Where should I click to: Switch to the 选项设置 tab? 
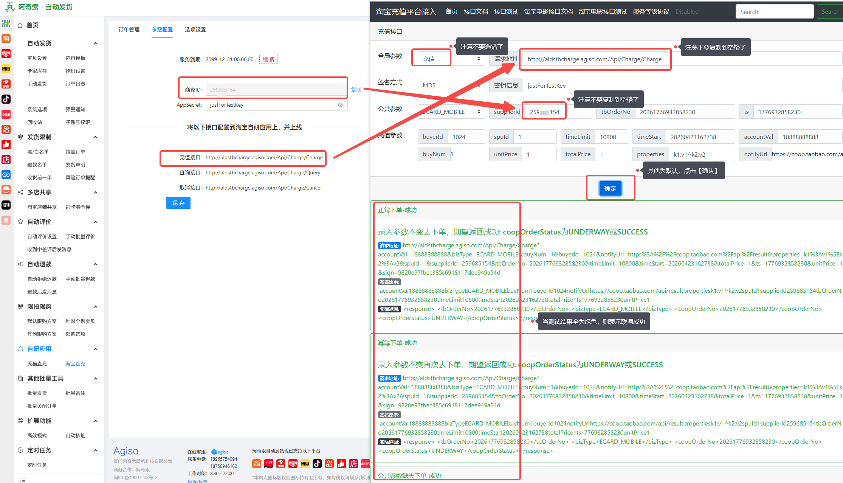(195, 30)
